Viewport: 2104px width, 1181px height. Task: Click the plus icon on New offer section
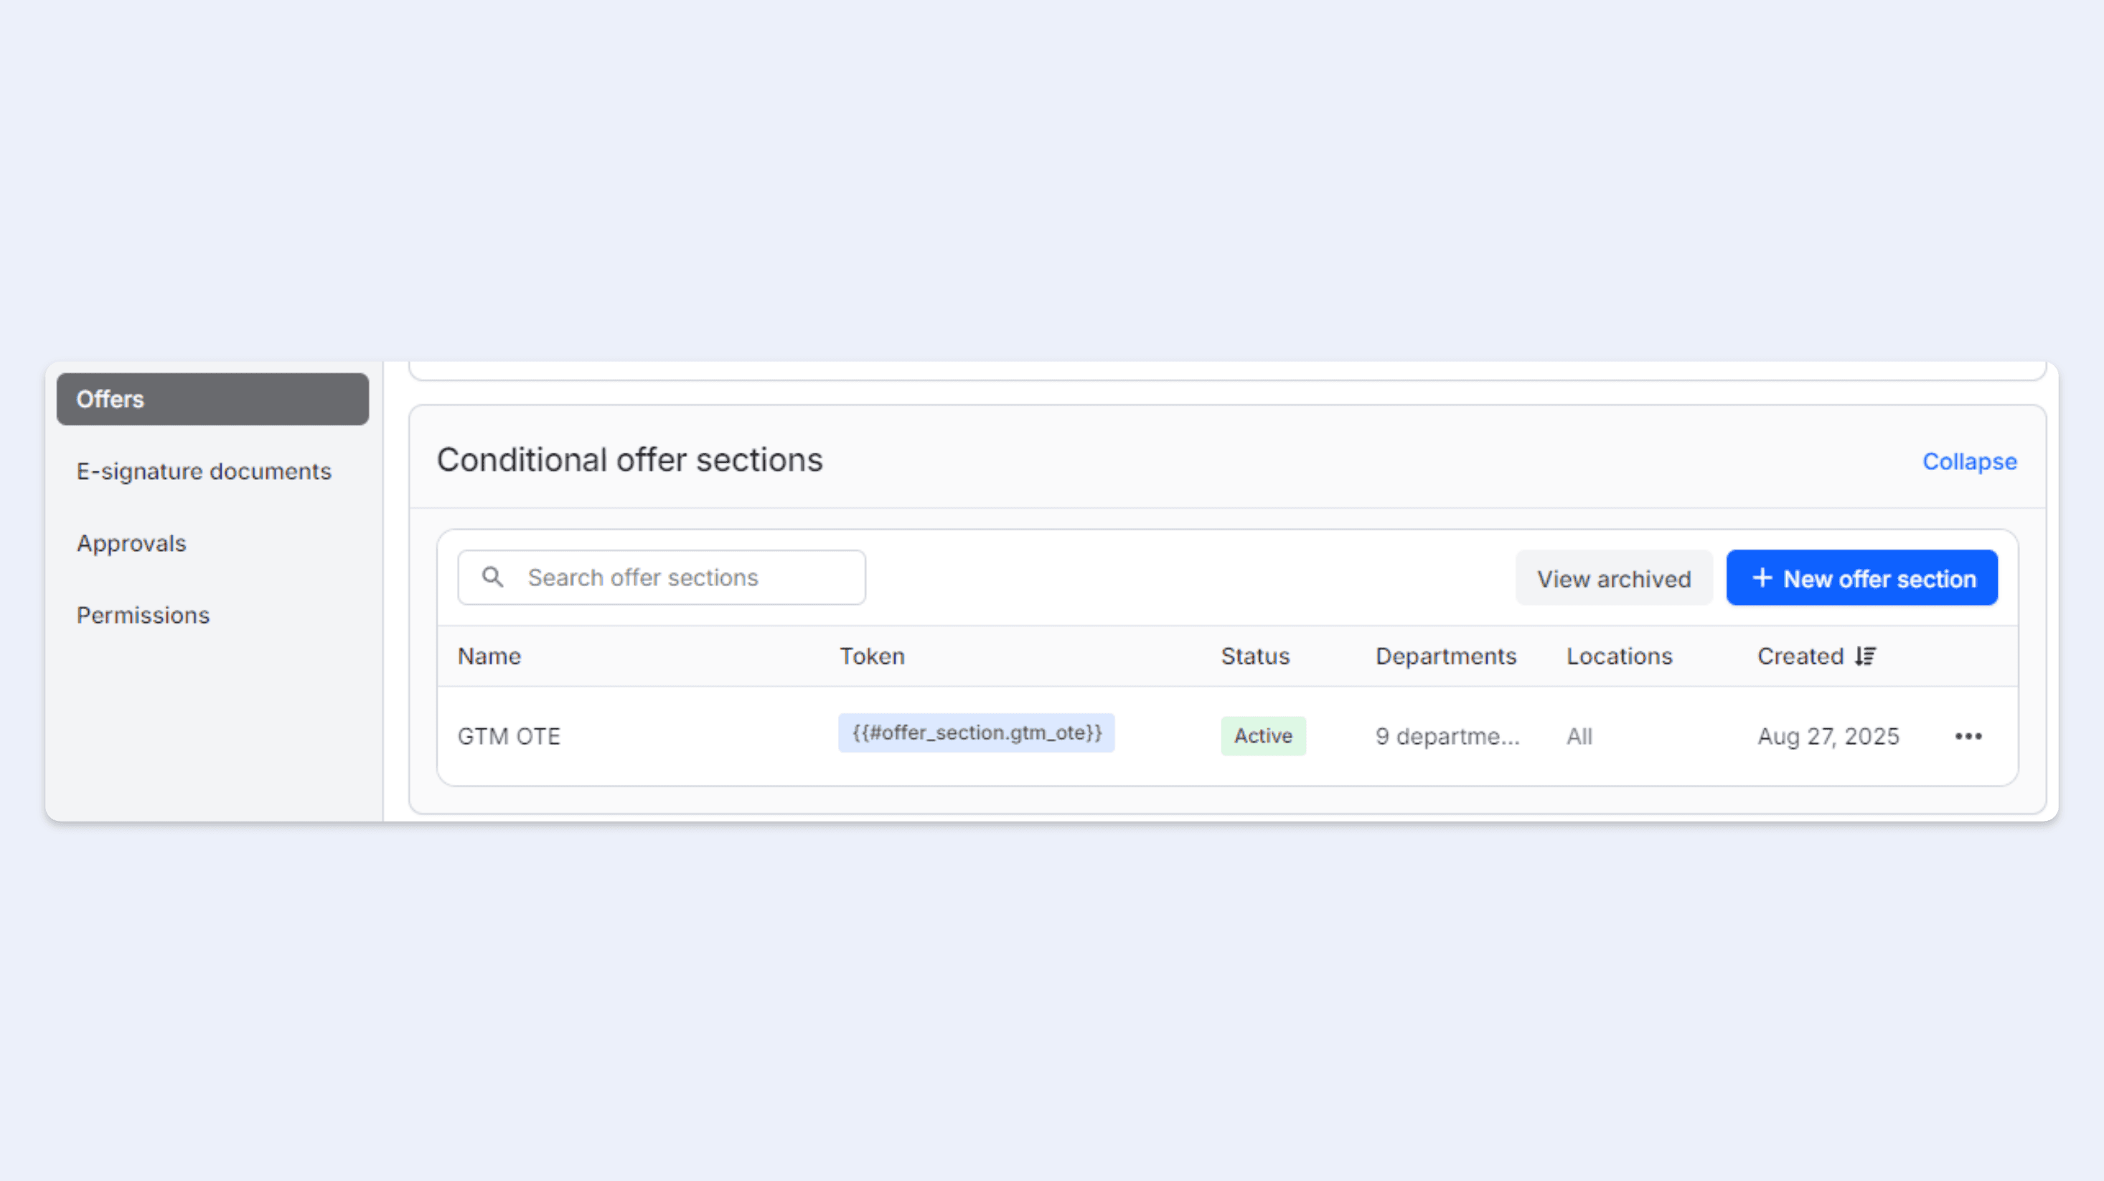pos(1762,578)
